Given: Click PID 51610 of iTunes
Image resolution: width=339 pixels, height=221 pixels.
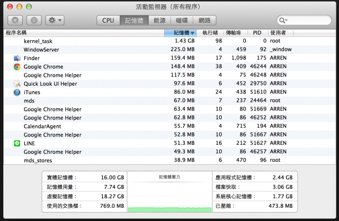Looking at the screenshot, I should [258, 91].
